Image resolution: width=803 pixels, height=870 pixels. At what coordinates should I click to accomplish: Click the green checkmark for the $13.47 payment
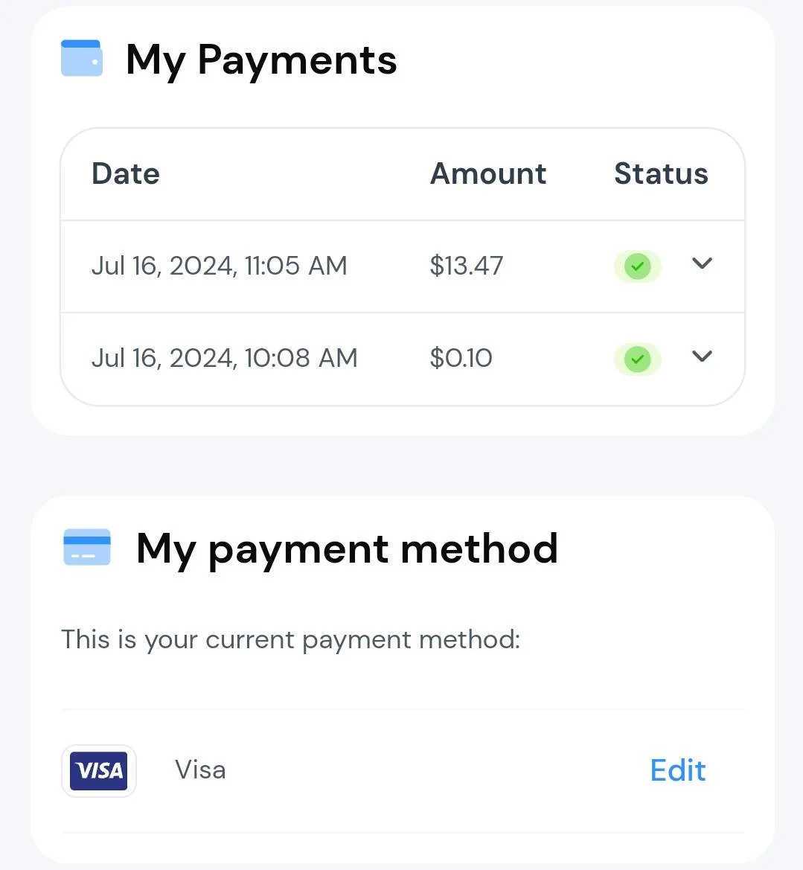[637, 266]
